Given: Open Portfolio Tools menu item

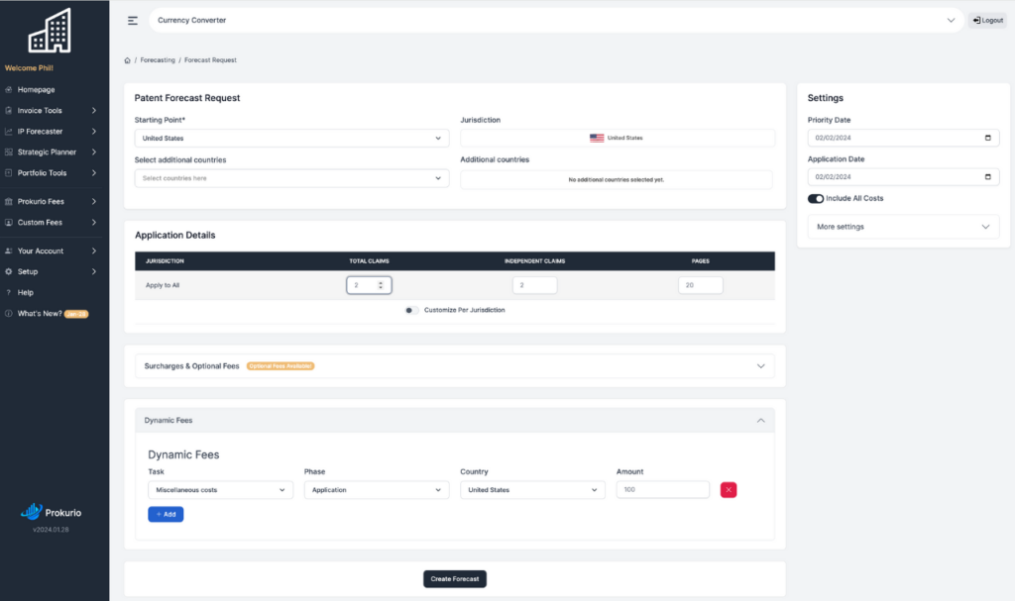Looking at the screenshot, I should [x=42, y=172].
